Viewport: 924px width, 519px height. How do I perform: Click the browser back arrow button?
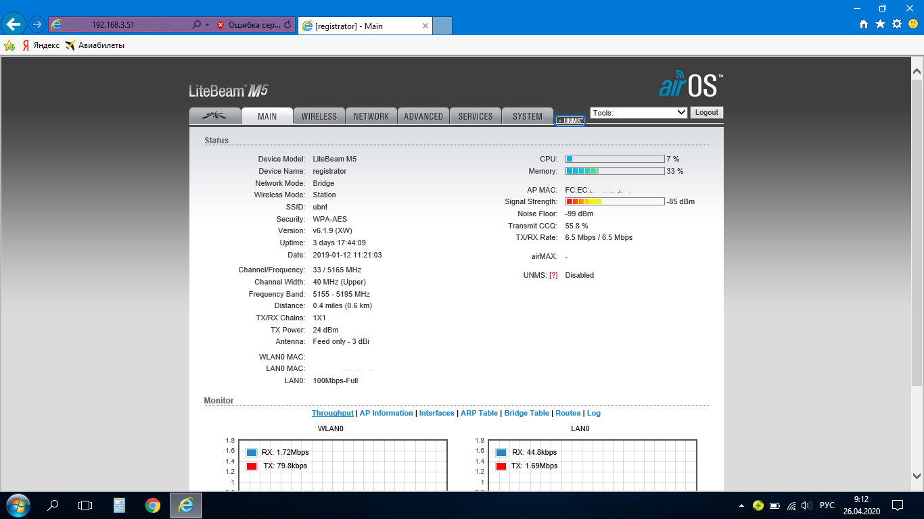click(14, 25)
